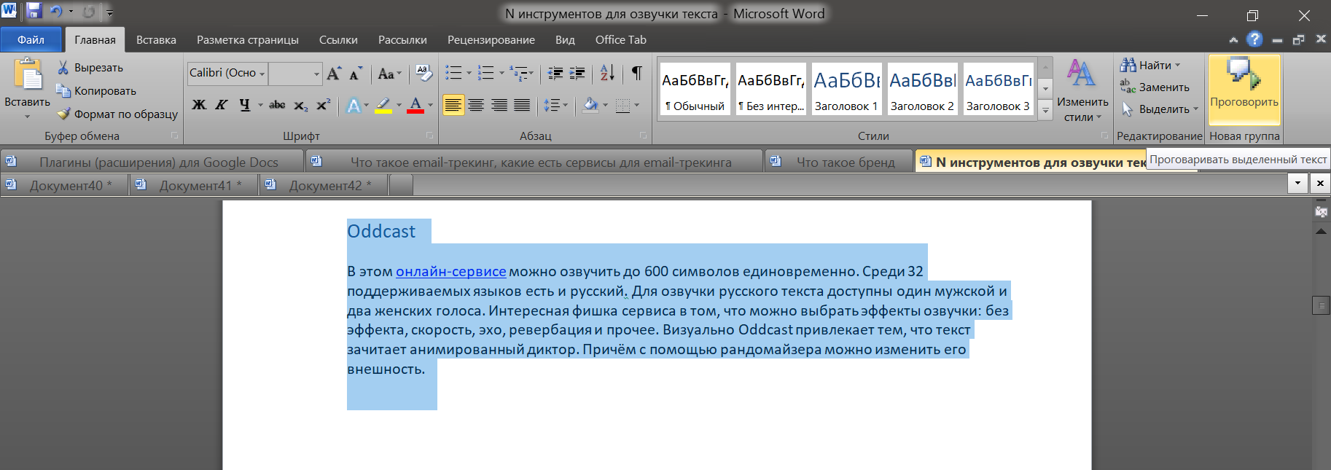Click Replace (Заменить)
The height and width of the screenshot is (470, 1331).
click(1155, 87)
